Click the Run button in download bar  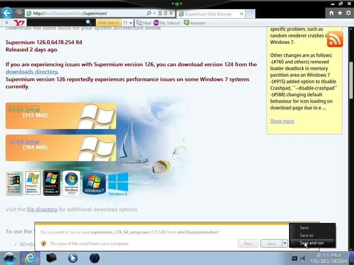pyautogui.click(x=248, y=243)
